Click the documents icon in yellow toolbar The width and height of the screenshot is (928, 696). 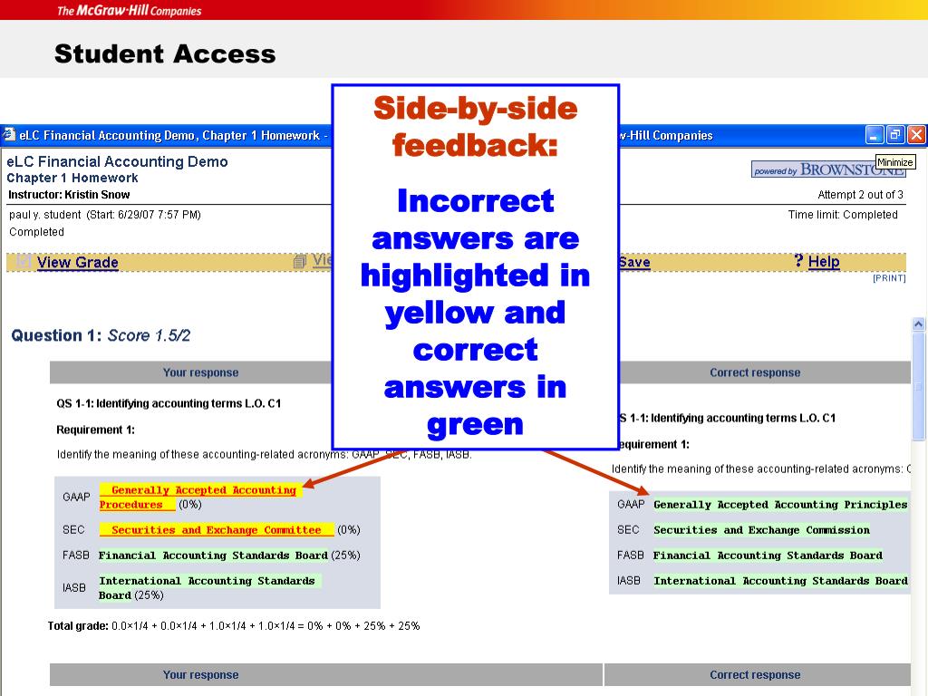300,261
